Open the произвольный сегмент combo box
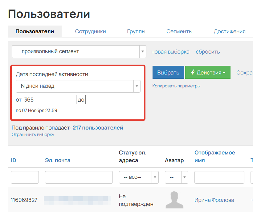Viewport: 253px width, 212px height. [x=74, y=52]
